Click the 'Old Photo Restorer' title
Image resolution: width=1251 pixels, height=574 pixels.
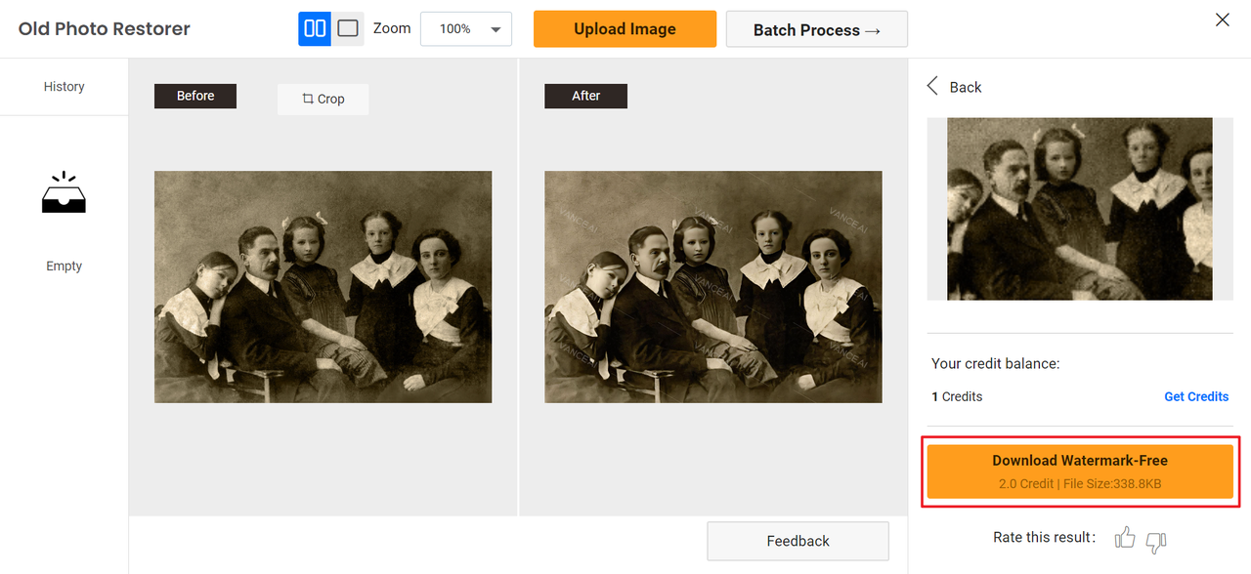pos(105,28)
